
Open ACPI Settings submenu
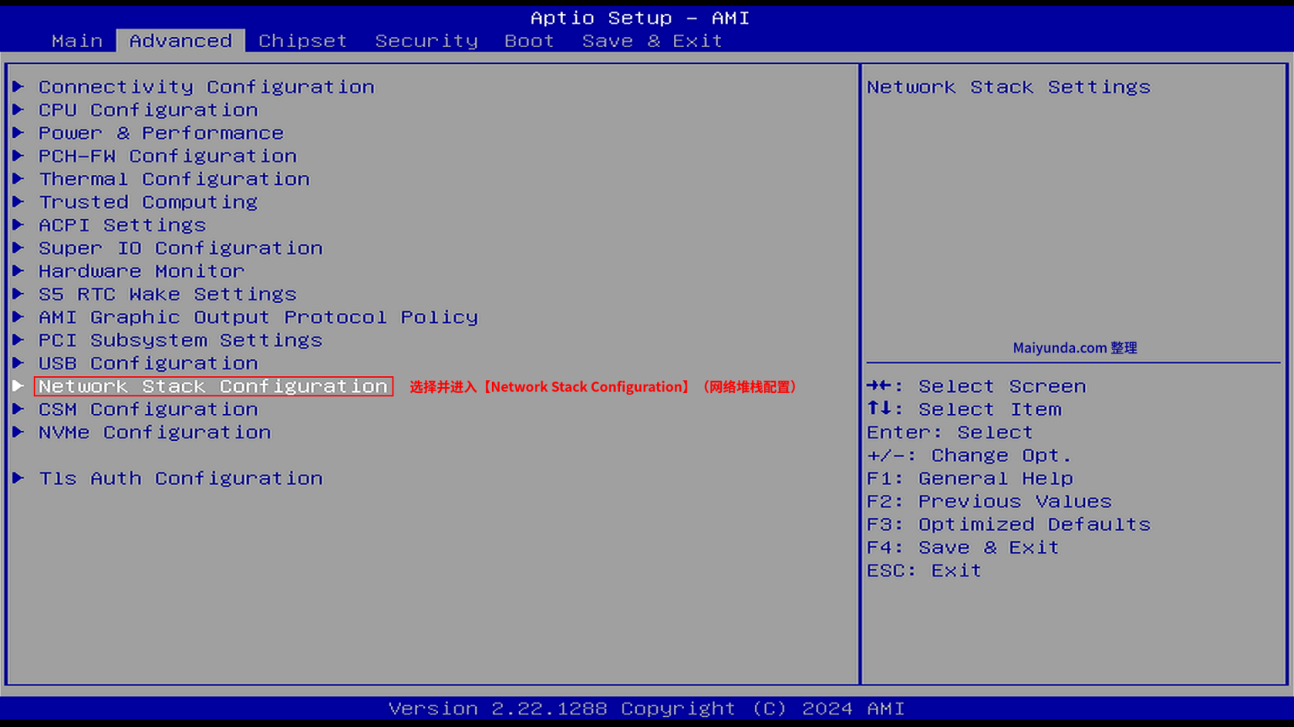[122, 225]
